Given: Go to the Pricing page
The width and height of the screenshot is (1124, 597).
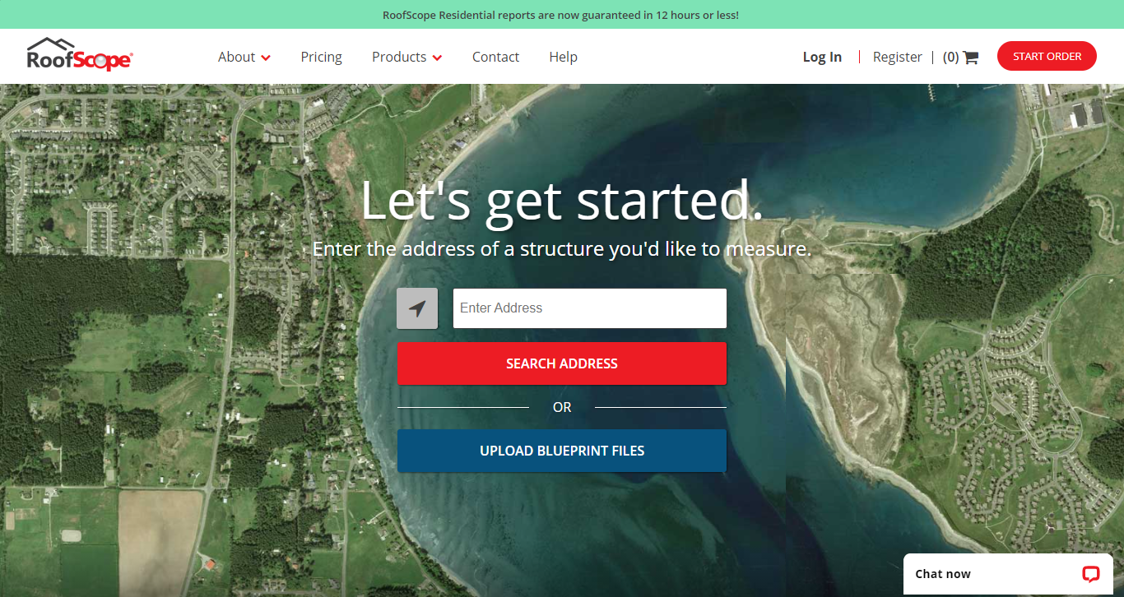Looking at the screenshot, I should point(321,57).
